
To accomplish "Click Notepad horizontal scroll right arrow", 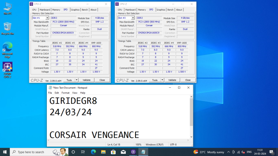I will (x=188, y=140).
